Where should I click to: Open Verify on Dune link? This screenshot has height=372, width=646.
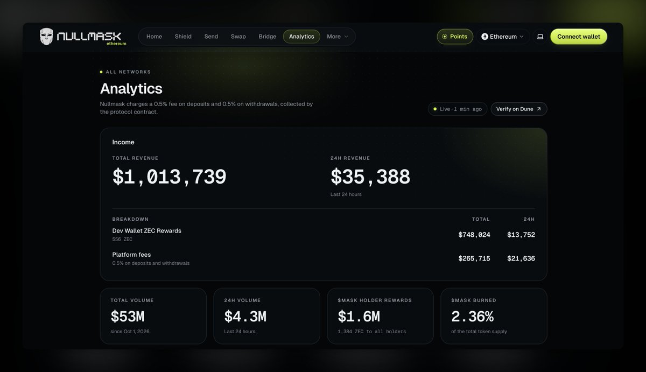(519, 109)
